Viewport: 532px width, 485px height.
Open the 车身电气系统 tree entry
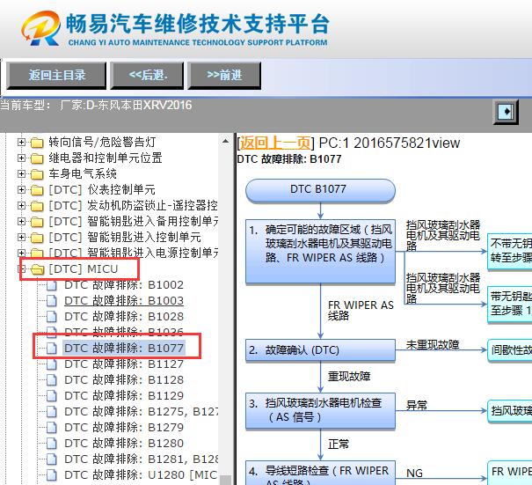[83, 174]
